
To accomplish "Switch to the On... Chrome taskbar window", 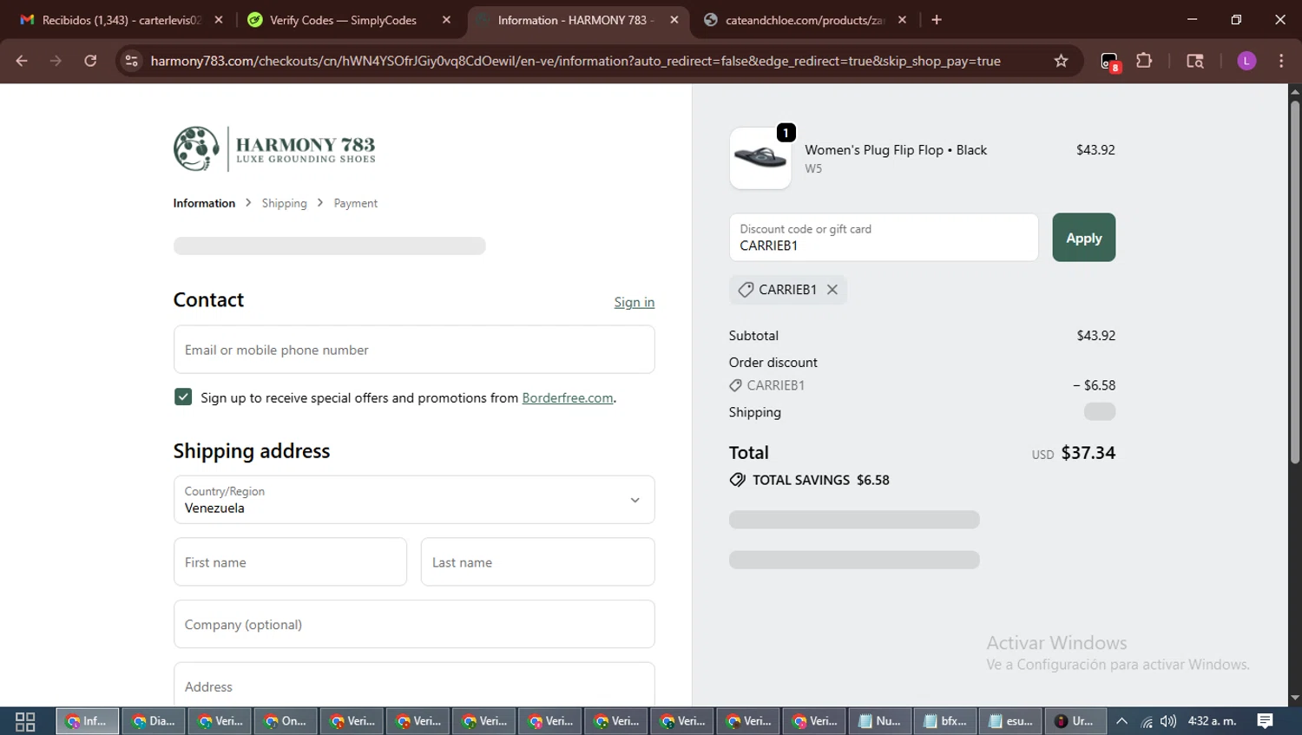I will tap(286, 721).
